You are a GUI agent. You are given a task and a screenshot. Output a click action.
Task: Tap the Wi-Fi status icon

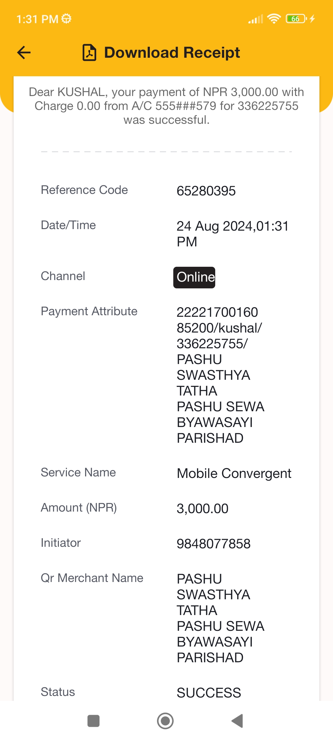[274, 19]
